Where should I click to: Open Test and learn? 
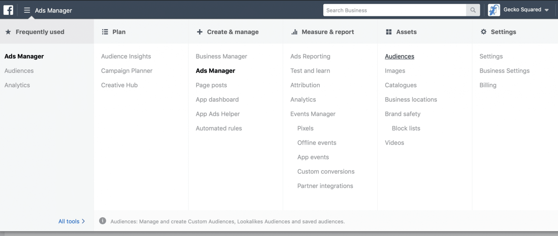tap(310, 71)
